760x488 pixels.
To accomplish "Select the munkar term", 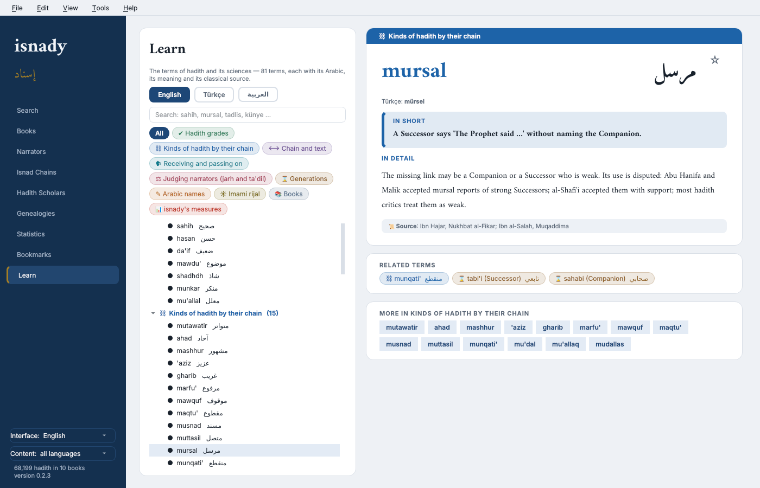I will click(x=244, y=288).
